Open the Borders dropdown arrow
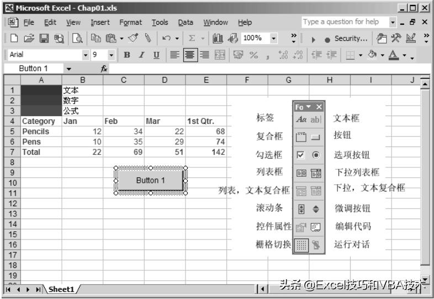 [x=361, y=55]
